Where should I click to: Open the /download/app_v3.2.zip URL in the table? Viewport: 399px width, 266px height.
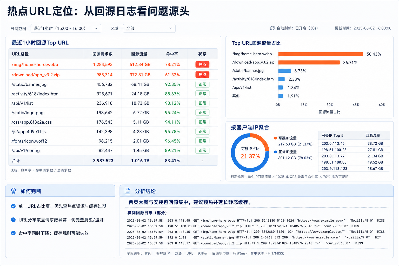click(x=36, y=75)
